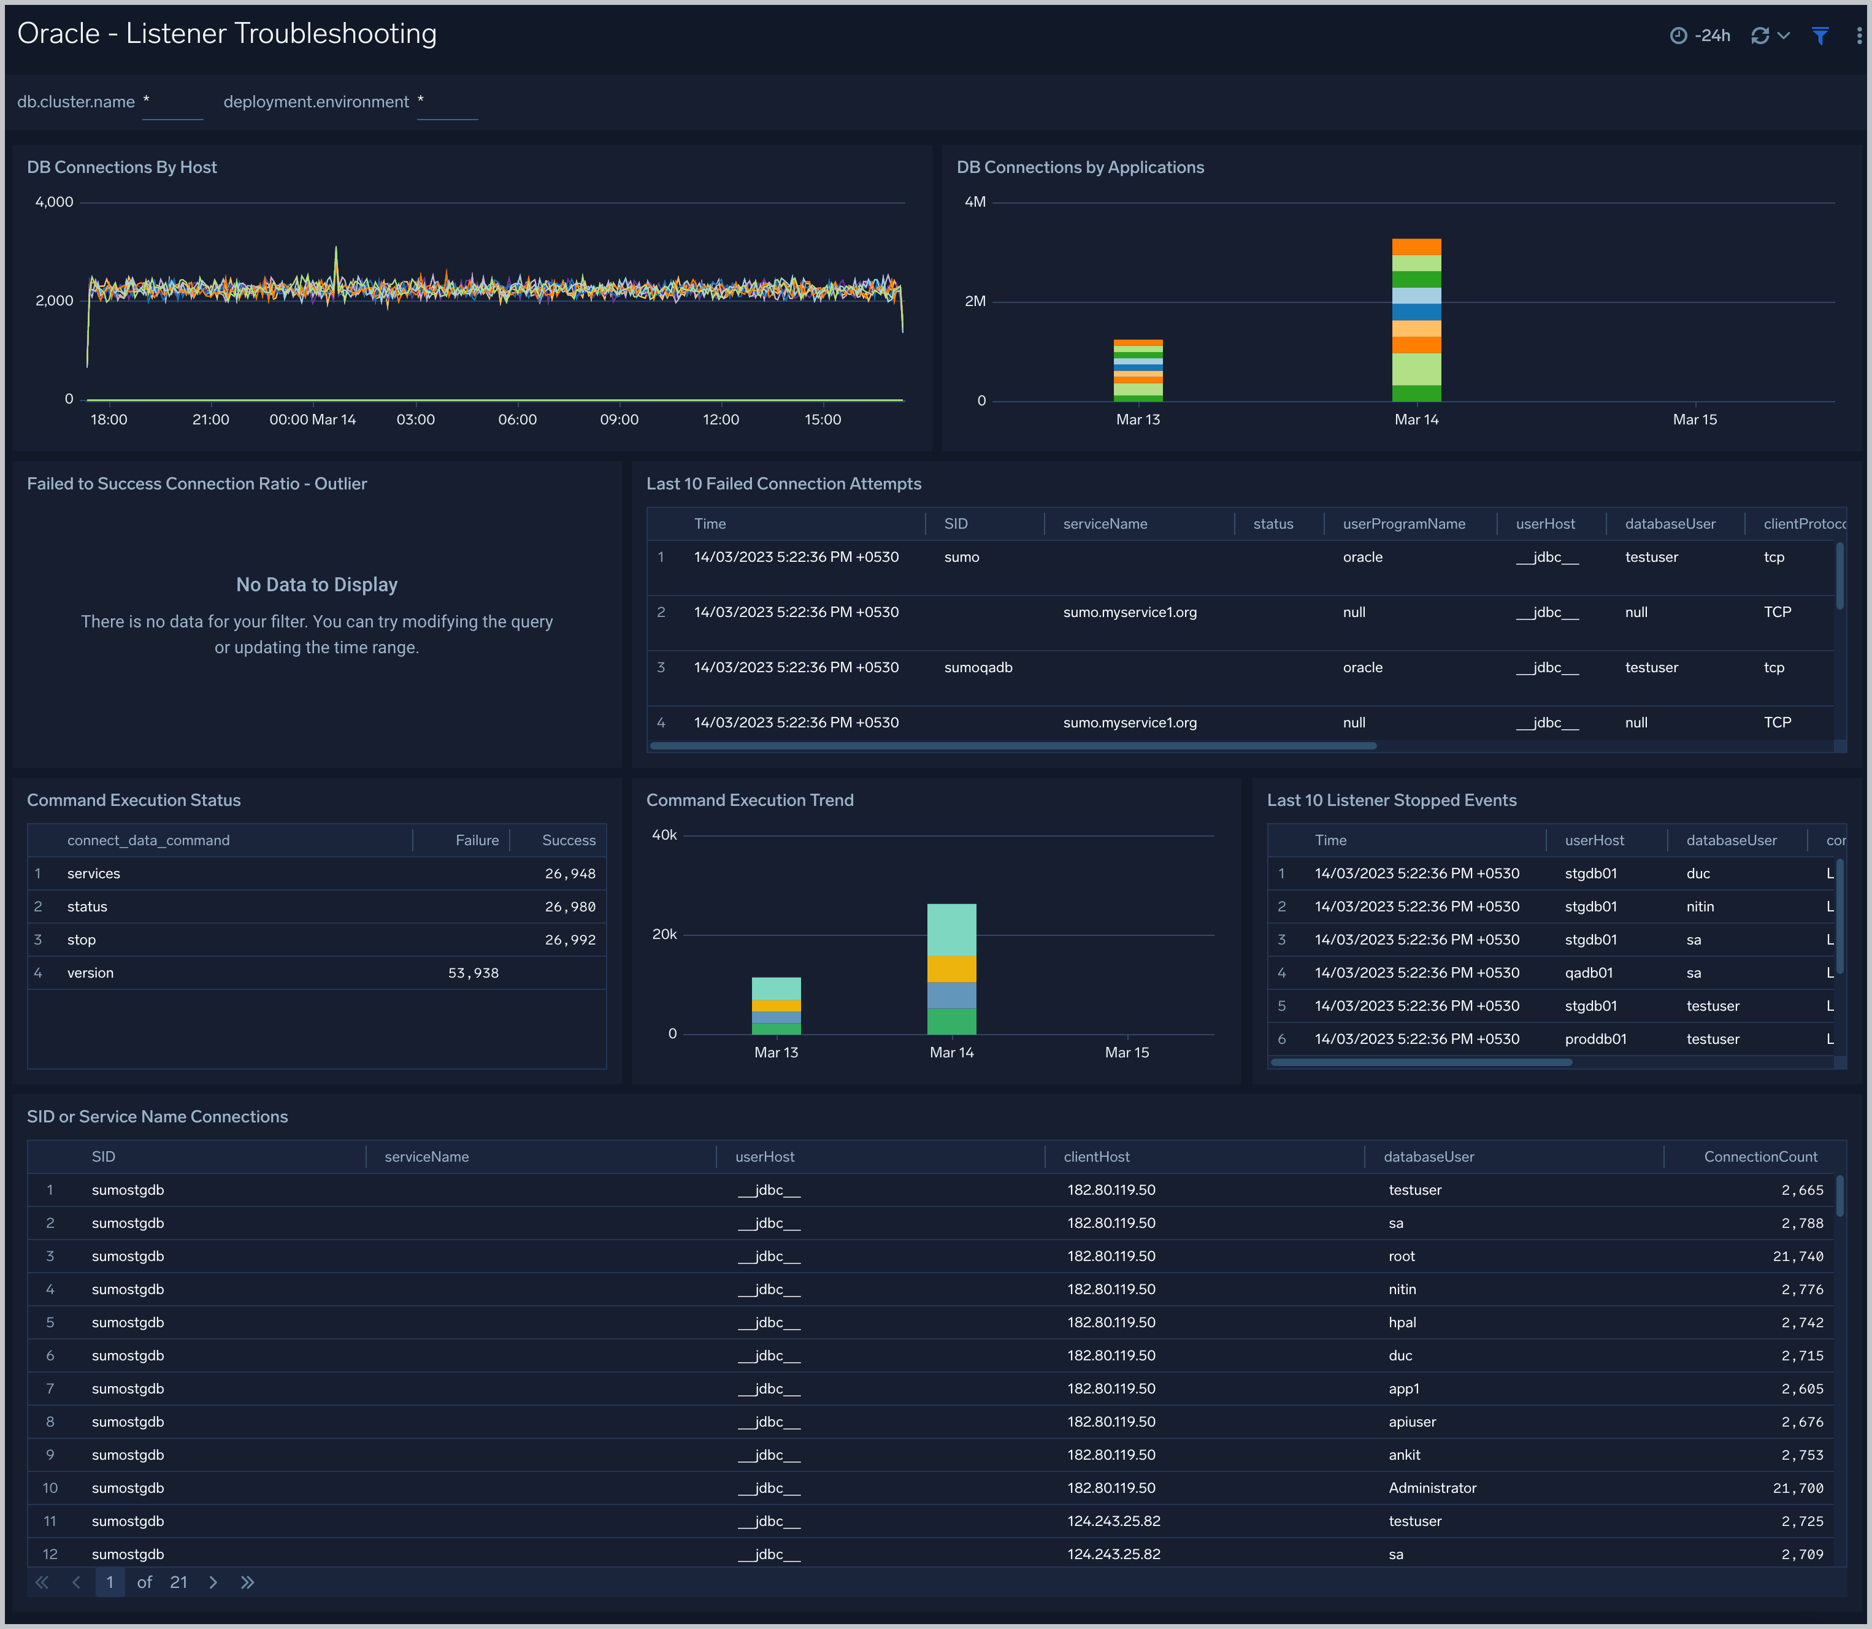Viewport: 1872px width, 1629px height.
Task: Click 'ankit' databaseUser row
Action: pyautogui.click(x=931, y=1455)
